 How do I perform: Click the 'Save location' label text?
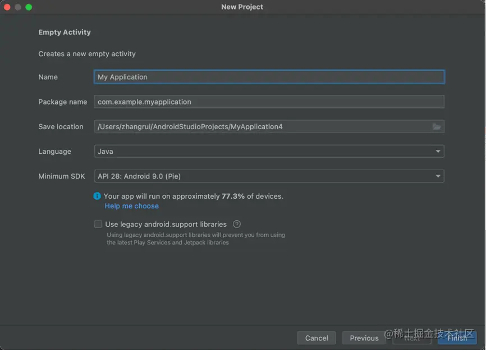coord(61,126)
